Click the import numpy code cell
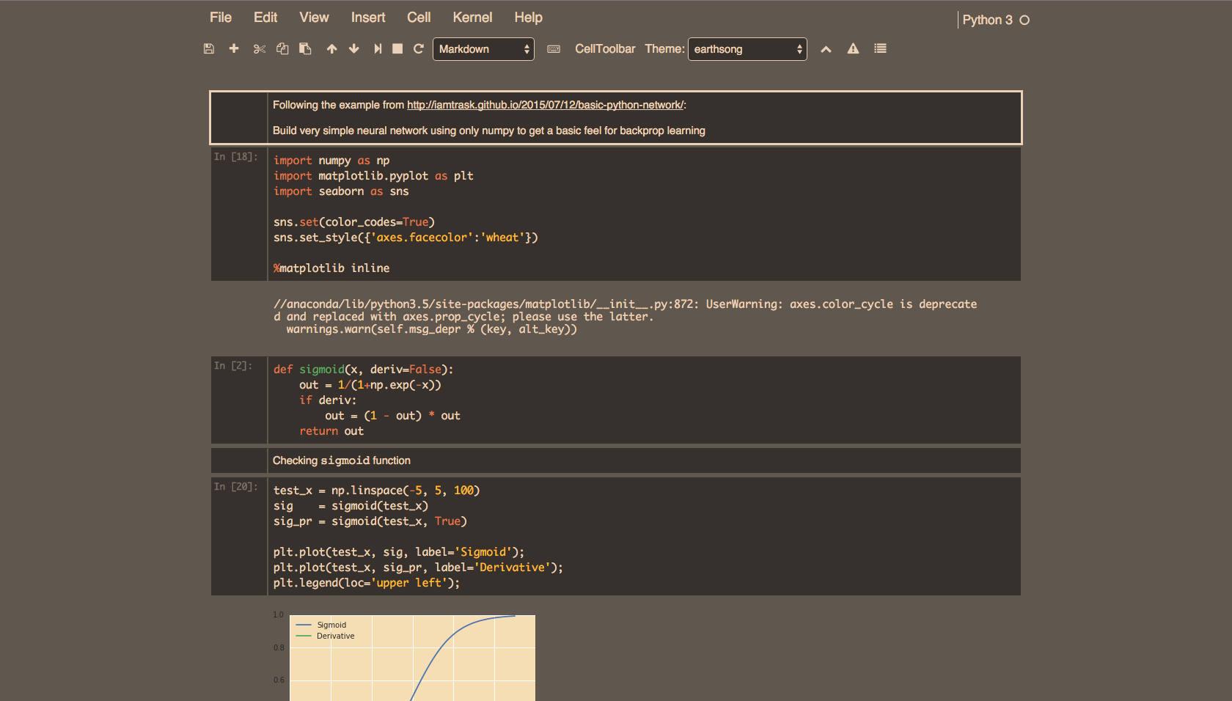 (644, 214)
